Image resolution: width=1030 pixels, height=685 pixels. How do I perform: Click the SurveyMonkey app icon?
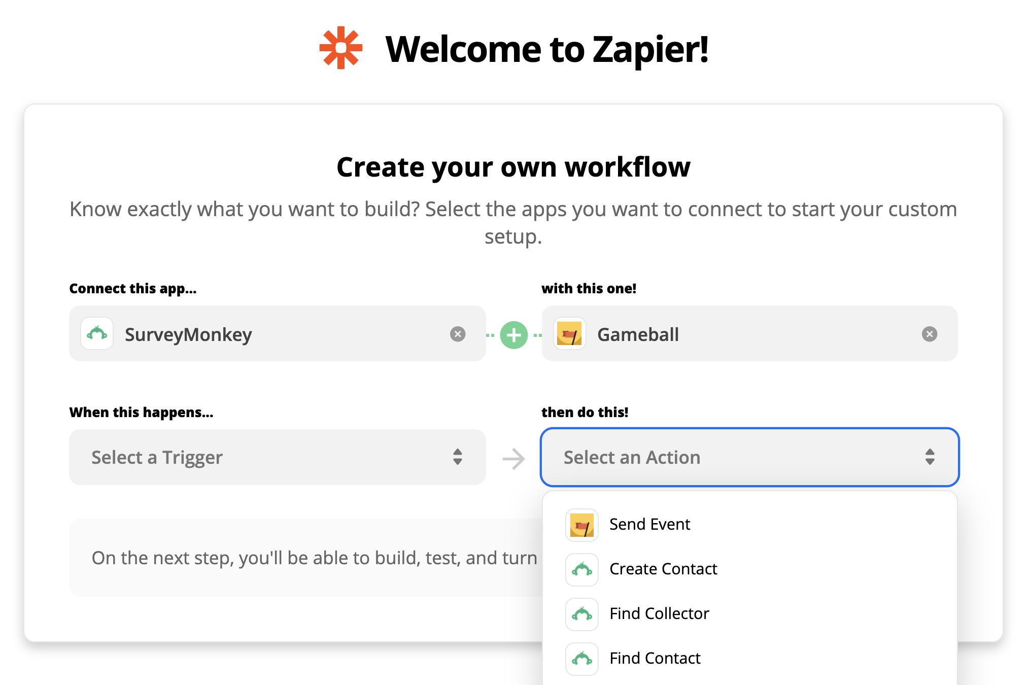[x=97, y=334]
